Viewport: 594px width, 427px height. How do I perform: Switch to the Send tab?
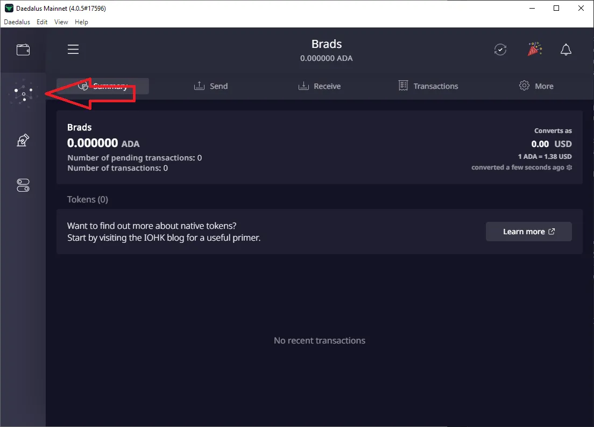[x=211, y=86]
